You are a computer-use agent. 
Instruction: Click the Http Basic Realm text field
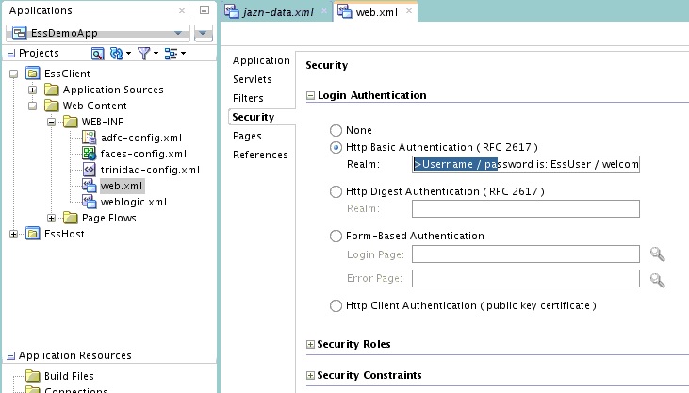point(526,164)
